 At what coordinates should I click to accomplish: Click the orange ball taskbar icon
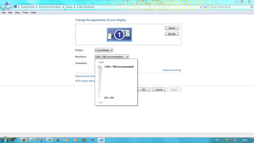pyautogui.click(x=75, y=140)
